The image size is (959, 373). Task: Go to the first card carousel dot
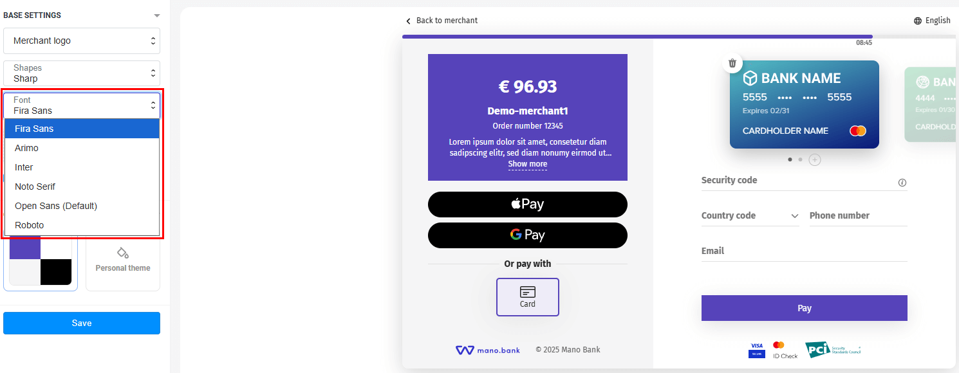(790, 159)
